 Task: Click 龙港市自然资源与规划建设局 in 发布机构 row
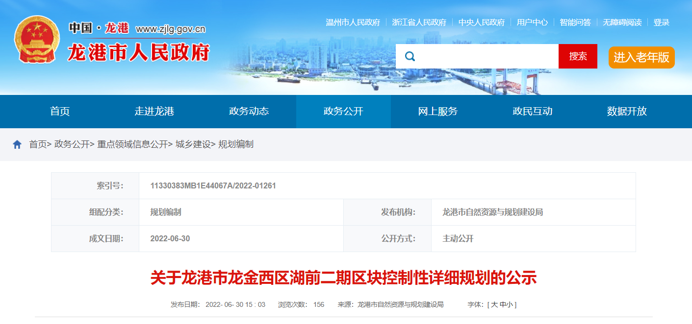tap(493, 212)
